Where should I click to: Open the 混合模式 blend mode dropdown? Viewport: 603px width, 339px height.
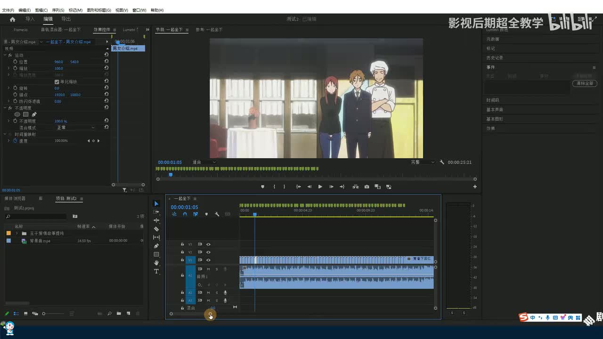(75, 128)
